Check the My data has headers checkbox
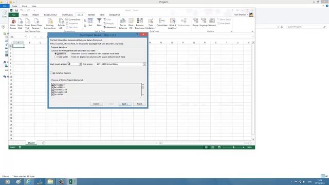The height and width of the screenshot is (185, 329). (51, 73)
